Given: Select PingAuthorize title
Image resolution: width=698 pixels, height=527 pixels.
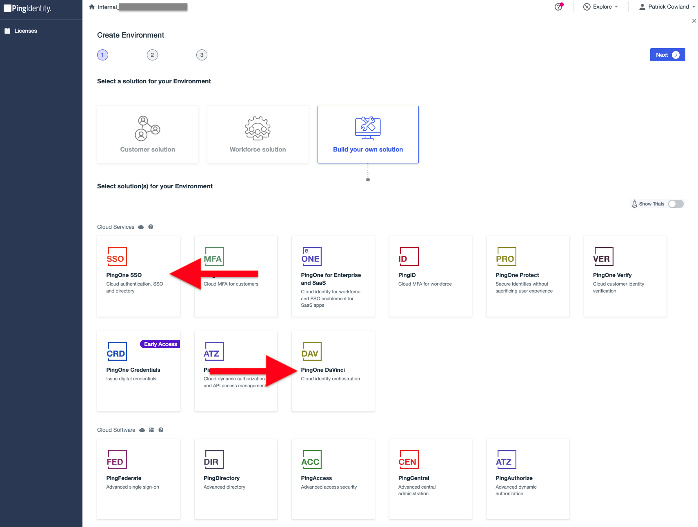Looking at the screenshot, I should tap(514, 478).
